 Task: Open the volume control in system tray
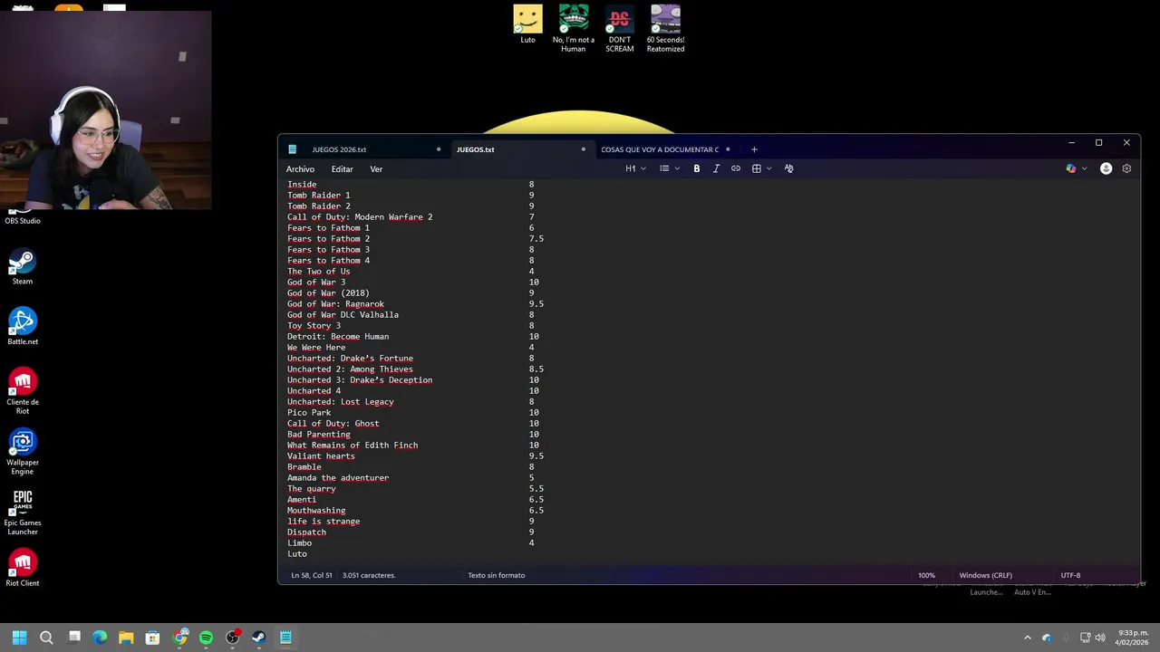1099,638
